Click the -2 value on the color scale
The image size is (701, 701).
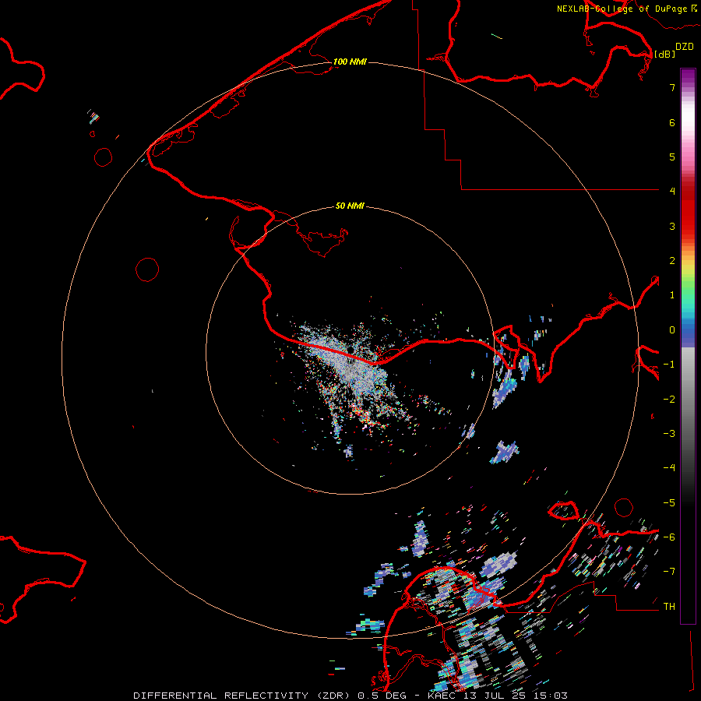click(669, 400)
